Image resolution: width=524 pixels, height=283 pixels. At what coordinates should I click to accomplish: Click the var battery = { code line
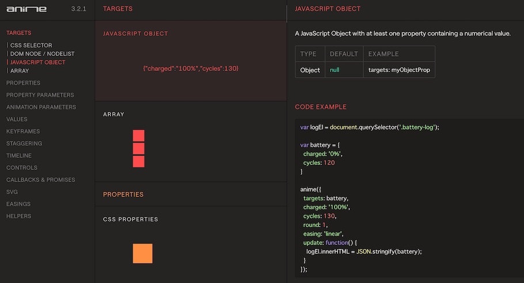click(x=320, y=145)
